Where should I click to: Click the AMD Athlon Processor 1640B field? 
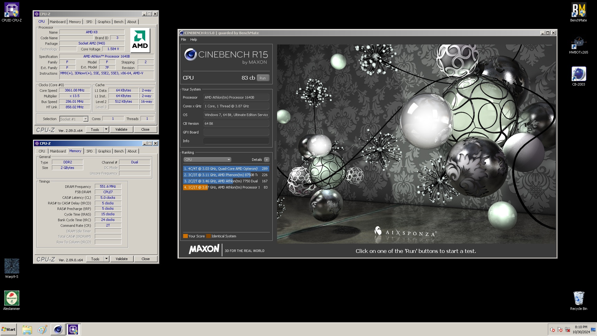106,56
